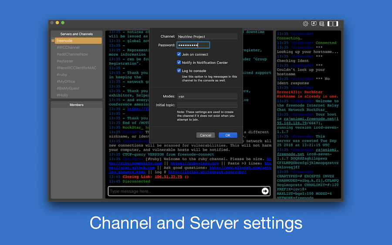Screen dimensions: 392x245
Task: Toggle Notify in Notification Center checkbox
Action: 179,62
